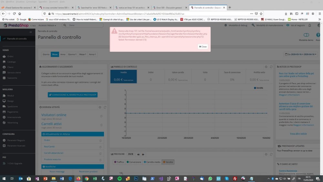Bookmark this page with the star
Image resolution: width=323 pixels, height=182 pixels.
(261, 14)
